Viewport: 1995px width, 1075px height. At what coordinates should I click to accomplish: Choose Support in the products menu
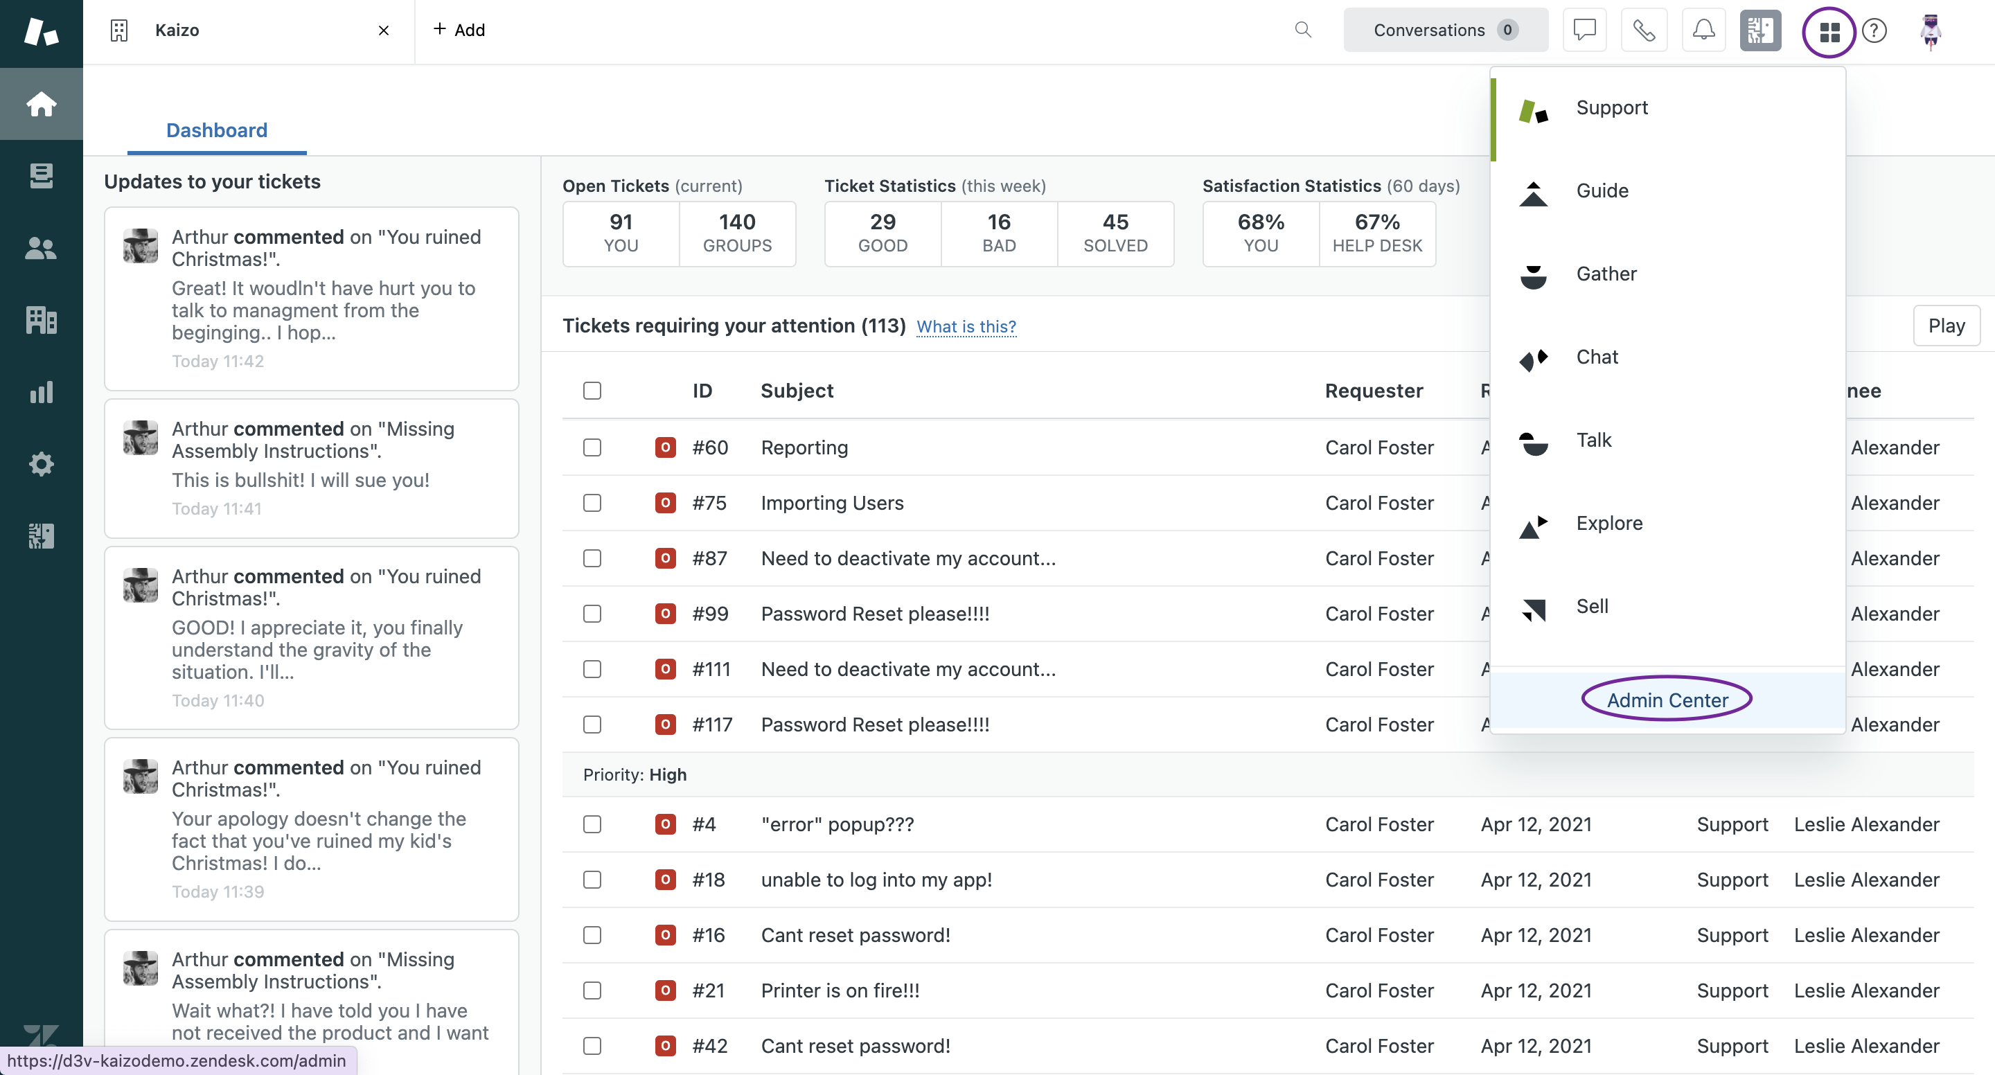(x=1667, y=109)
